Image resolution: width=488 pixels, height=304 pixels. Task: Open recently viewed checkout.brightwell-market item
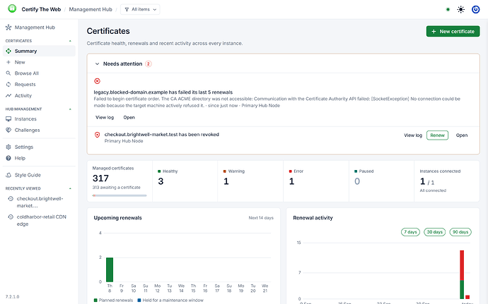pos(40,202)
